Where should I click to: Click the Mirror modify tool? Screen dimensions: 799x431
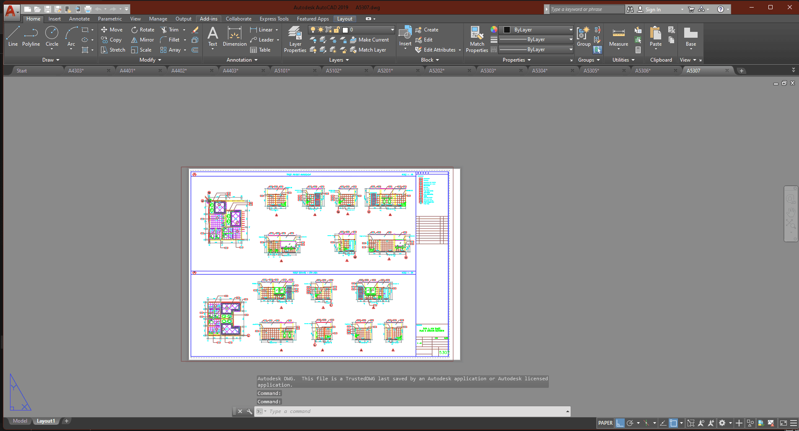(x=142, y=40)
